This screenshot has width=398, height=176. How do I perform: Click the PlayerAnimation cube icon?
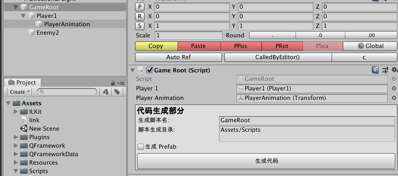click(39, 24)
